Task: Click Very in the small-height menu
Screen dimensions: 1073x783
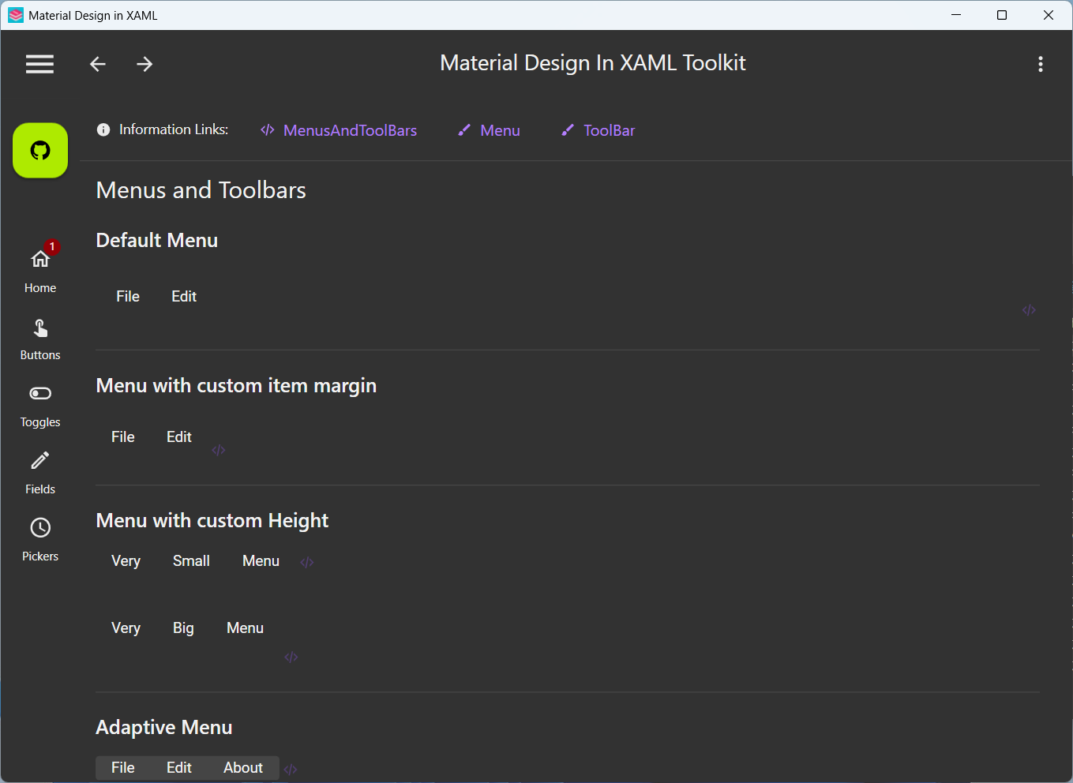Action: point(126,561)
